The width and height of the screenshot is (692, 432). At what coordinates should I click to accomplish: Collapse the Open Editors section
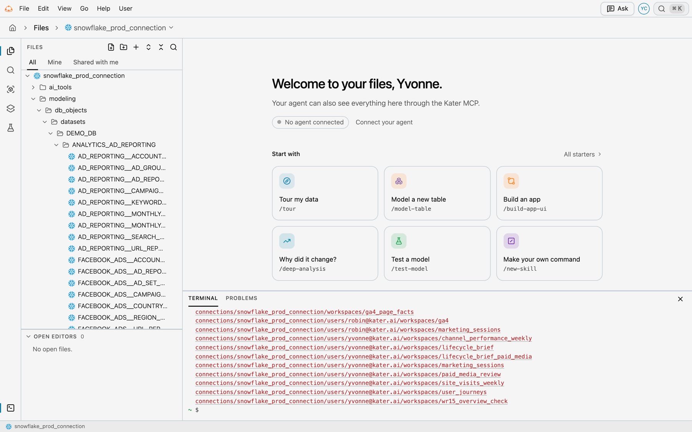click(x=28, y=336)
